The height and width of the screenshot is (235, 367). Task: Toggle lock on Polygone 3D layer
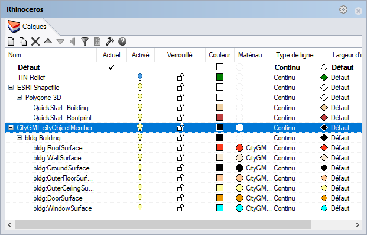coord(180,97)
